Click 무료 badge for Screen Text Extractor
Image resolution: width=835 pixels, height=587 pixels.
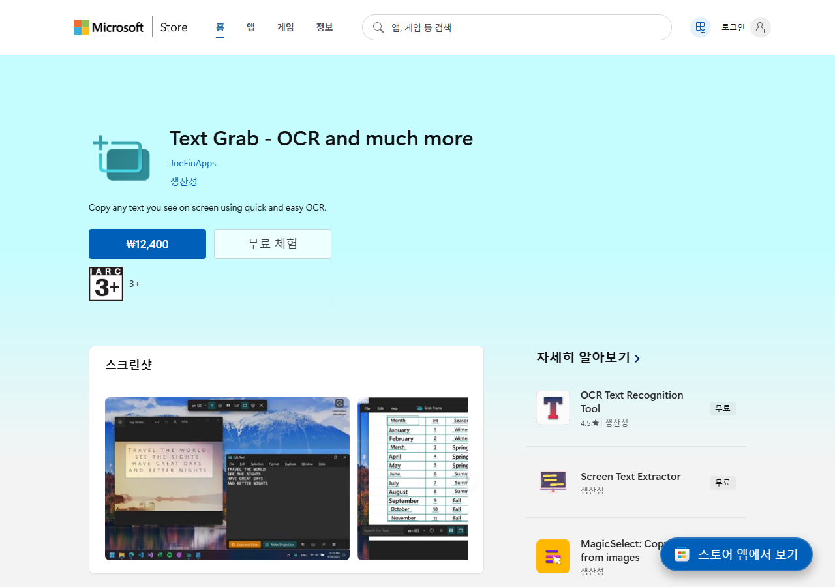point(723,483)
